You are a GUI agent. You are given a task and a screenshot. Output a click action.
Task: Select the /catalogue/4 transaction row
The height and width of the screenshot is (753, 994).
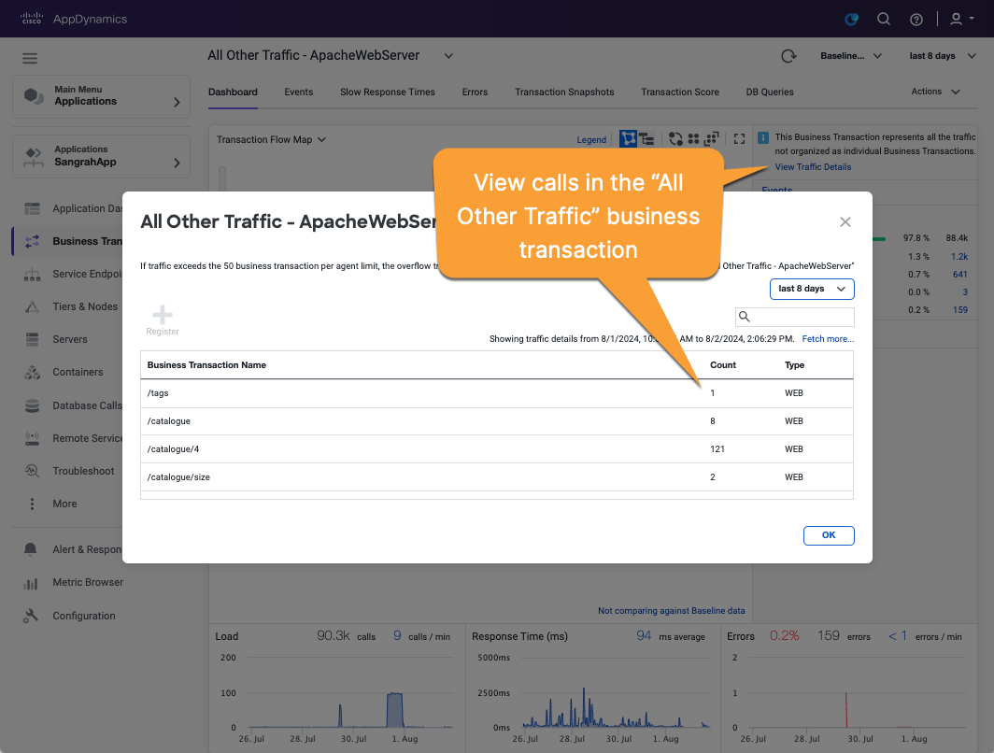(x=496, y=448)
